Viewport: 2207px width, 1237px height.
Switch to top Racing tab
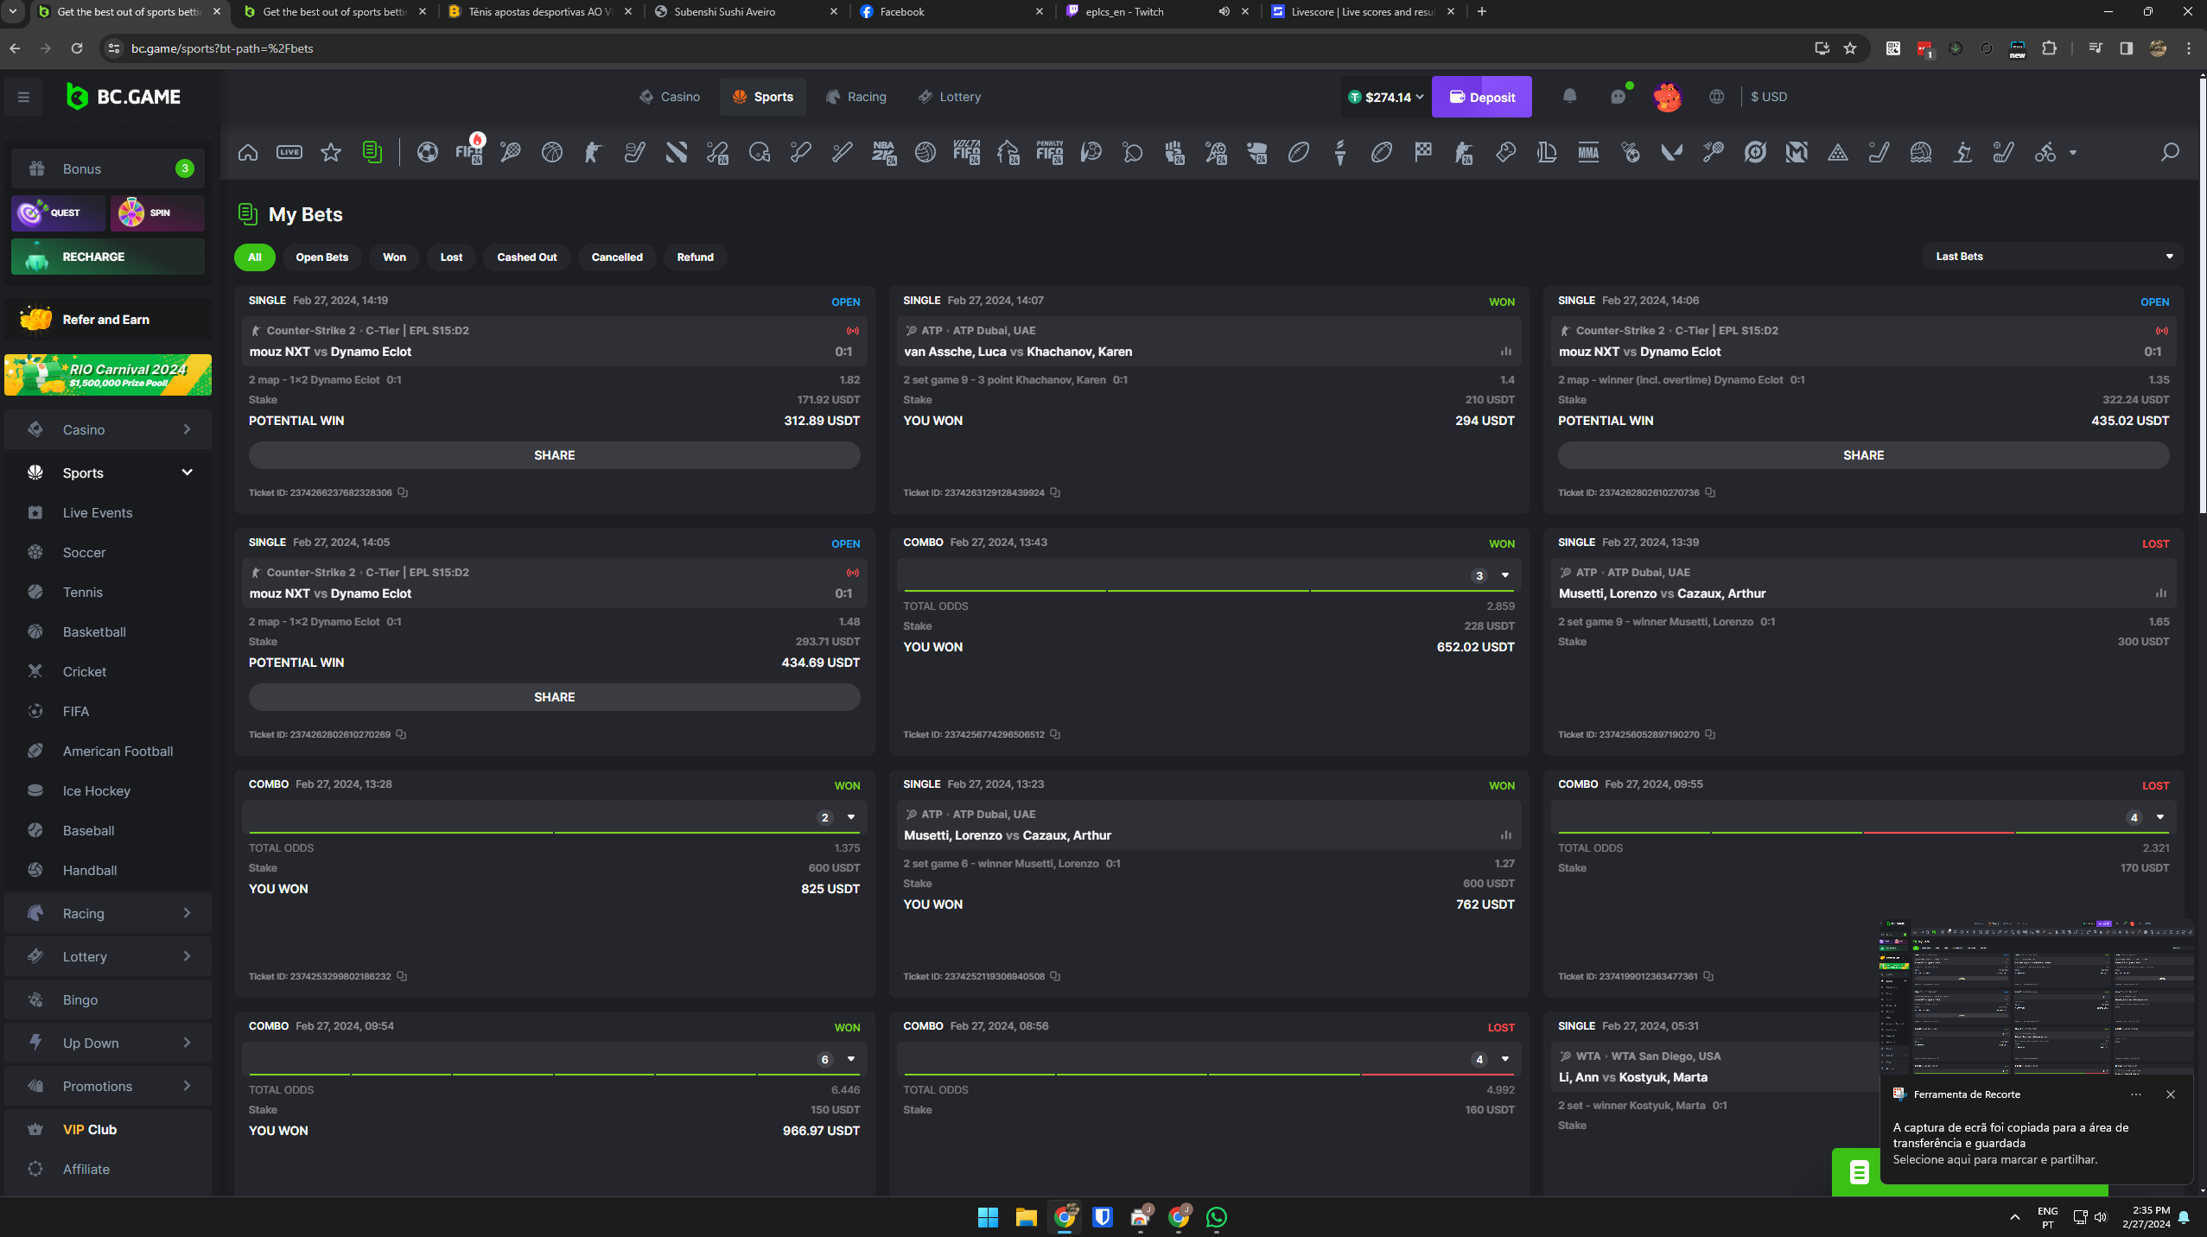click(856, 97)
